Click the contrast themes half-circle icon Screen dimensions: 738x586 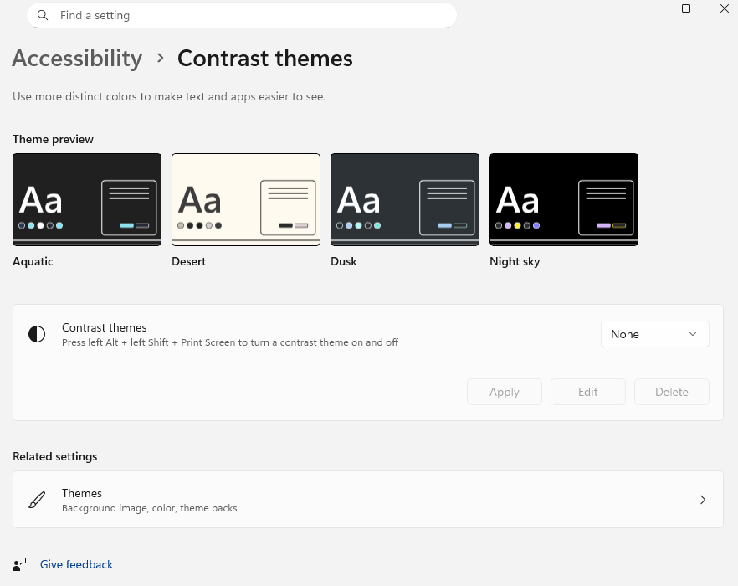click(37, 334)
